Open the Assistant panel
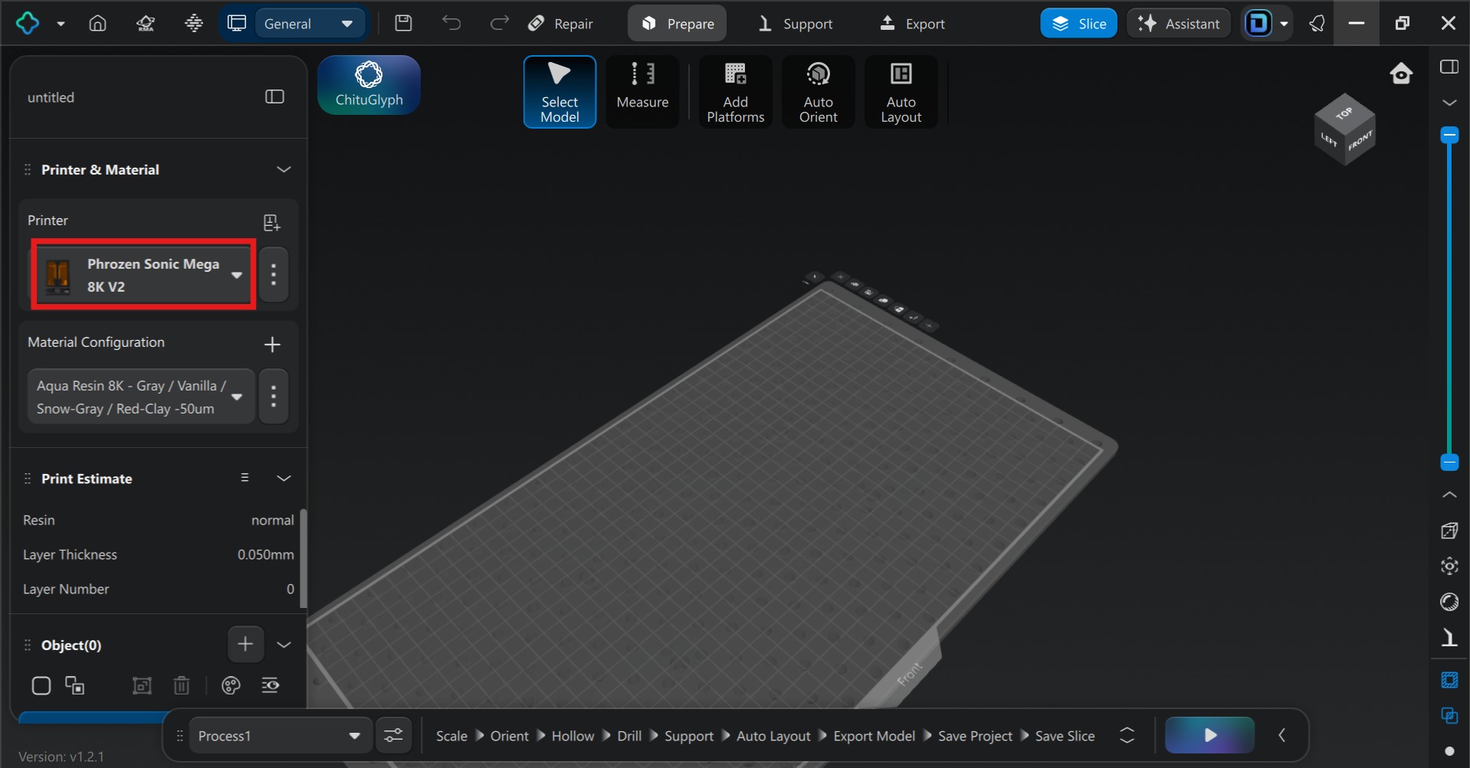 click(1179, 24)
